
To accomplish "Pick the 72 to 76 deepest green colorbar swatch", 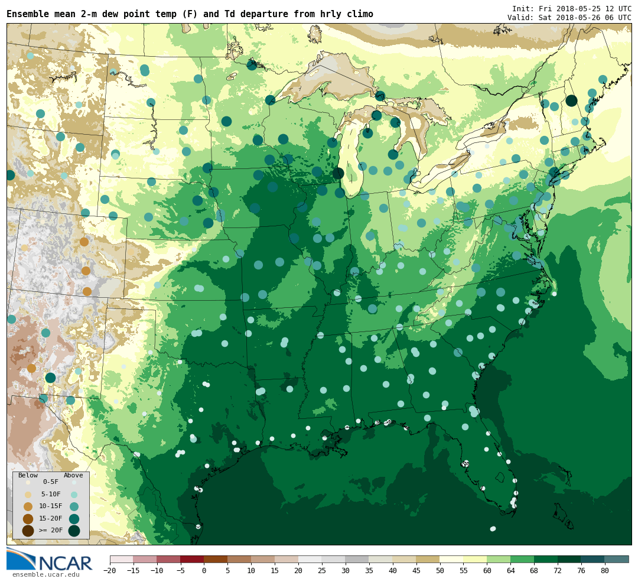I will [x=569, y=559].
